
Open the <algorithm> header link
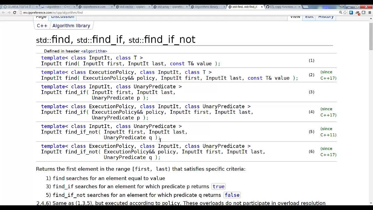tap(94, 51)
